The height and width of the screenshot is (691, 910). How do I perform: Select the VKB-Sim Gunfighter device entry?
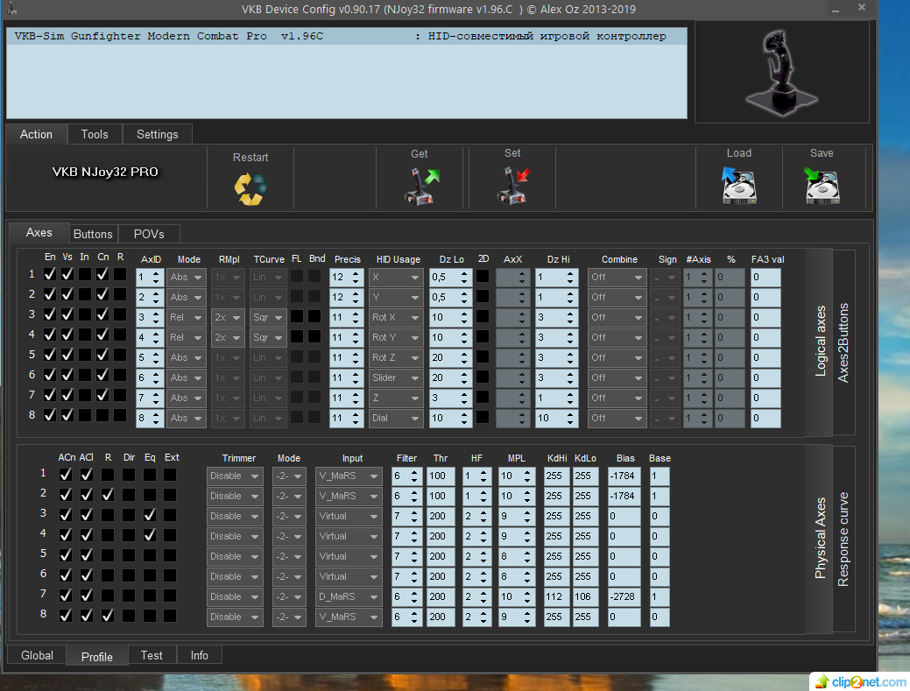click(347, 36)
